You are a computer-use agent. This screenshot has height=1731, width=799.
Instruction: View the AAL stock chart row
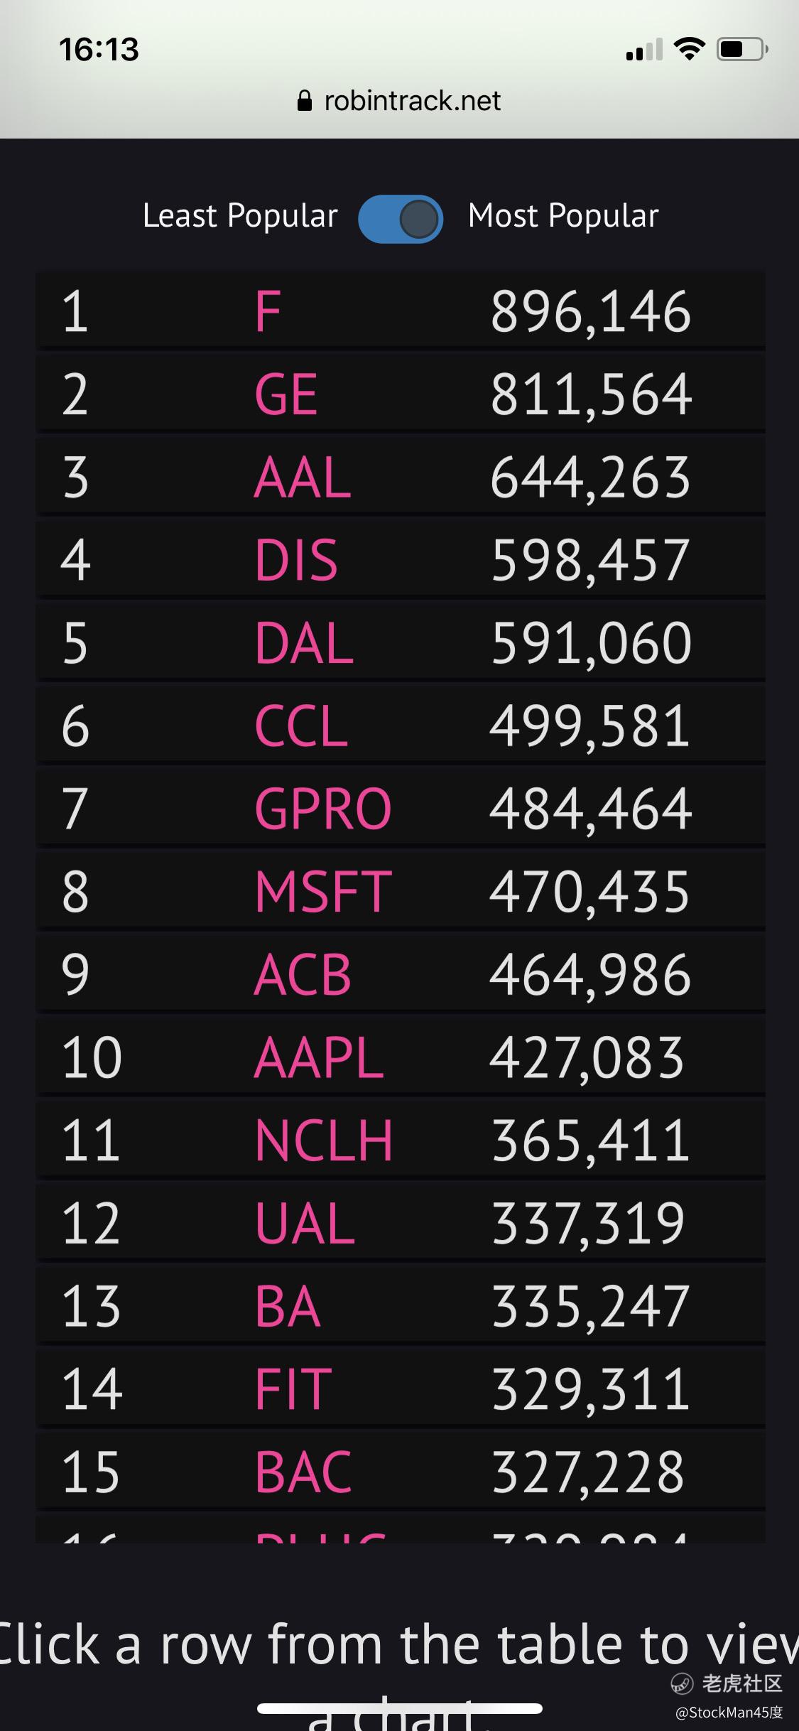point(401,477)
